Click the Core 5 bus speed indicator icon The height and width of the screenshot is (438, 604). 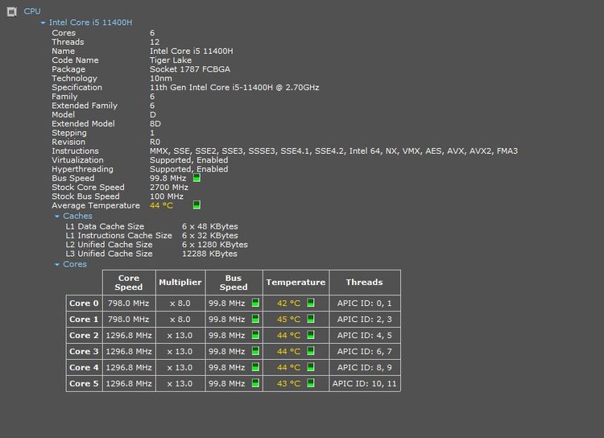[256, 384]
